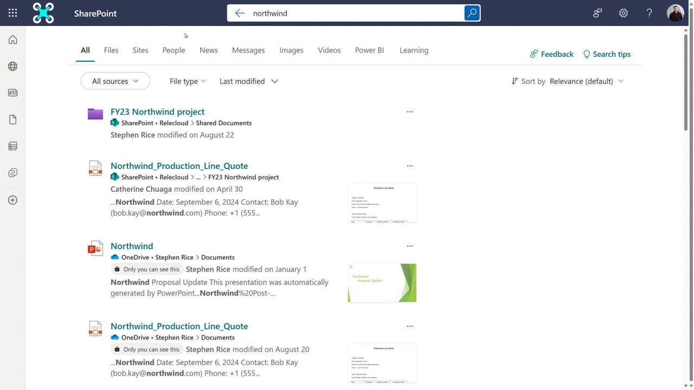Image resolution: width=694 pixels, height=390 pixels.
Task: Open thumbnail of OneDrive Production Line Quote
Action: tap(382, 363)
